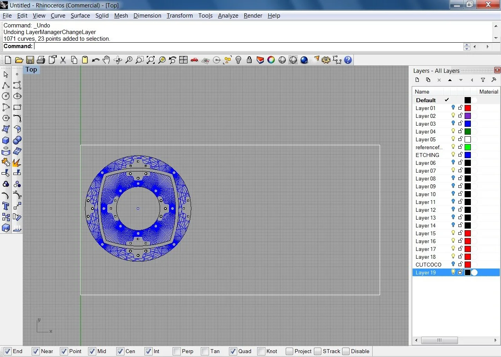The height and width of the screenshot is (357, 501).
Task: Click the Print icon in toolbar
Action: [41, 60]
